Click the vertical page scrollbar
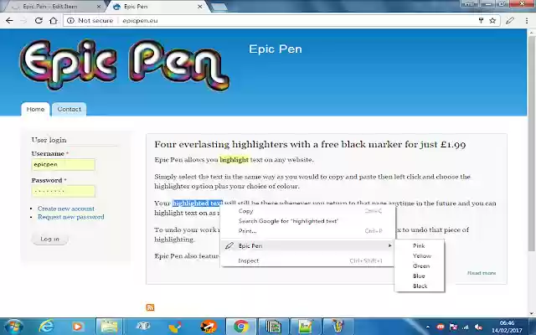This screenshot has width=536, height=335. [x=531, y=142]
